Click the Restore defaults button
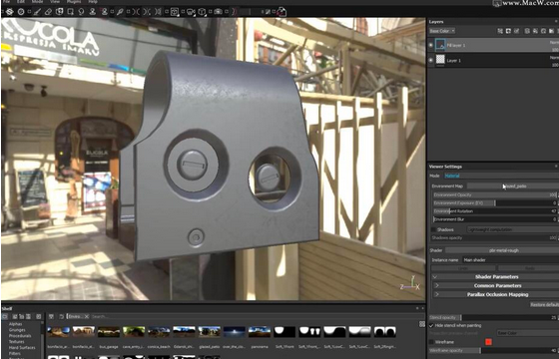The image size is (559, 359). click(544, 305)
